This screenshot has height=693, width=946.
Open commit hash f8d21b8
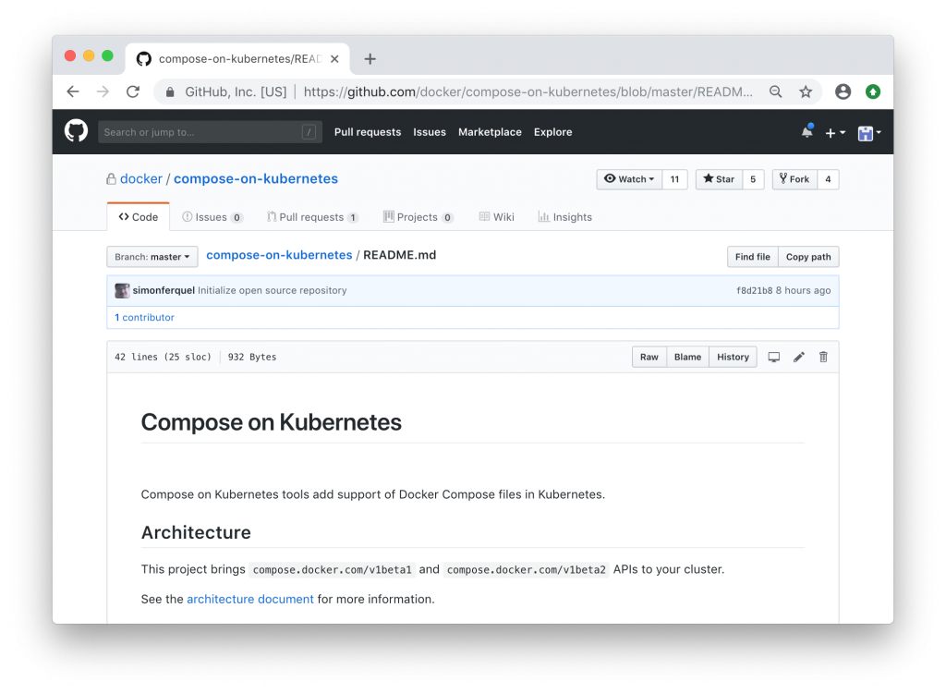click(x=754, y=290)
